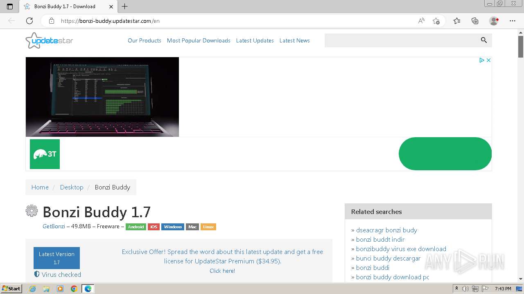Open File Explorer from taskbar
Screen dimensions: 524x294
coord(46,289)
